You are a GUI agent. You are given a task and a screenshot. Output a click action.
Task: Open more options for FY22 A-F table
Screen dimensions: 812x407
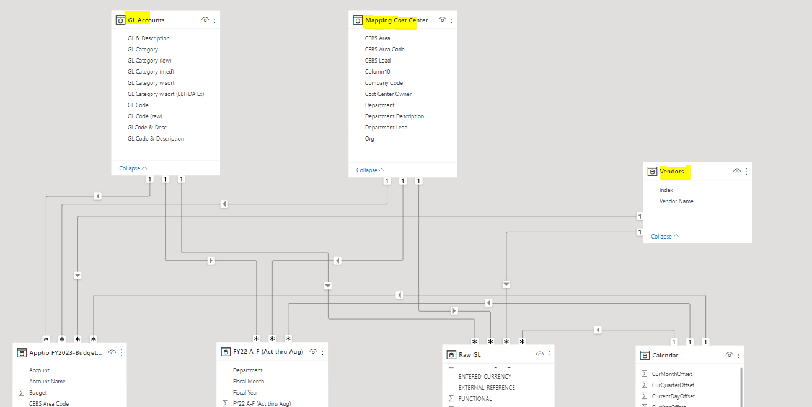[x=322, y=352]
